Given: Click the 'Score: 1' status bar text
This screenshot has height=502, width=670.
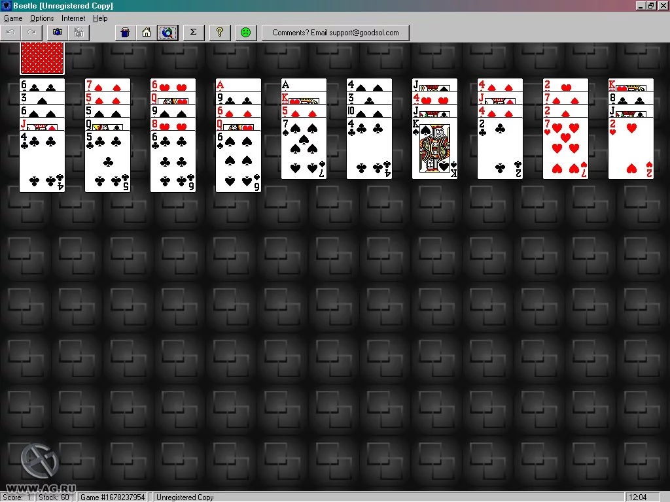Looking at the screenshot, I should (17, 497).
